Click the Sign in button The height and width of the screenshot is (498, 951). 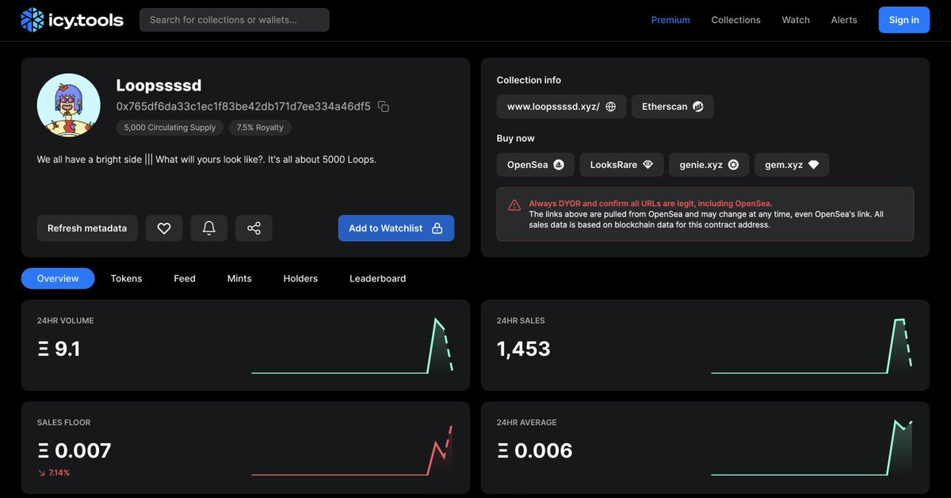click(x=904, y=20)
